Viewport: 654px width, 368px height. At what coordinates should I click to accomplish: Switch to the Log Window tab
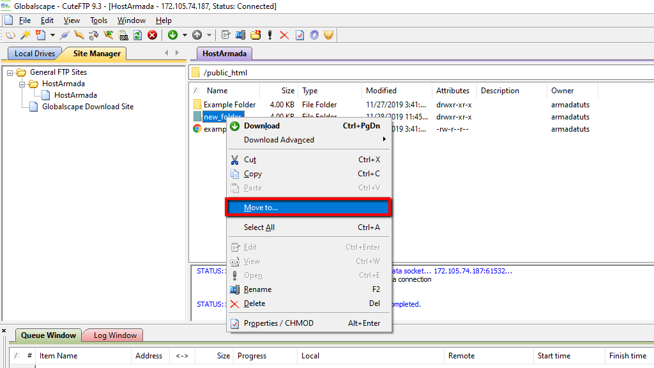115,335
